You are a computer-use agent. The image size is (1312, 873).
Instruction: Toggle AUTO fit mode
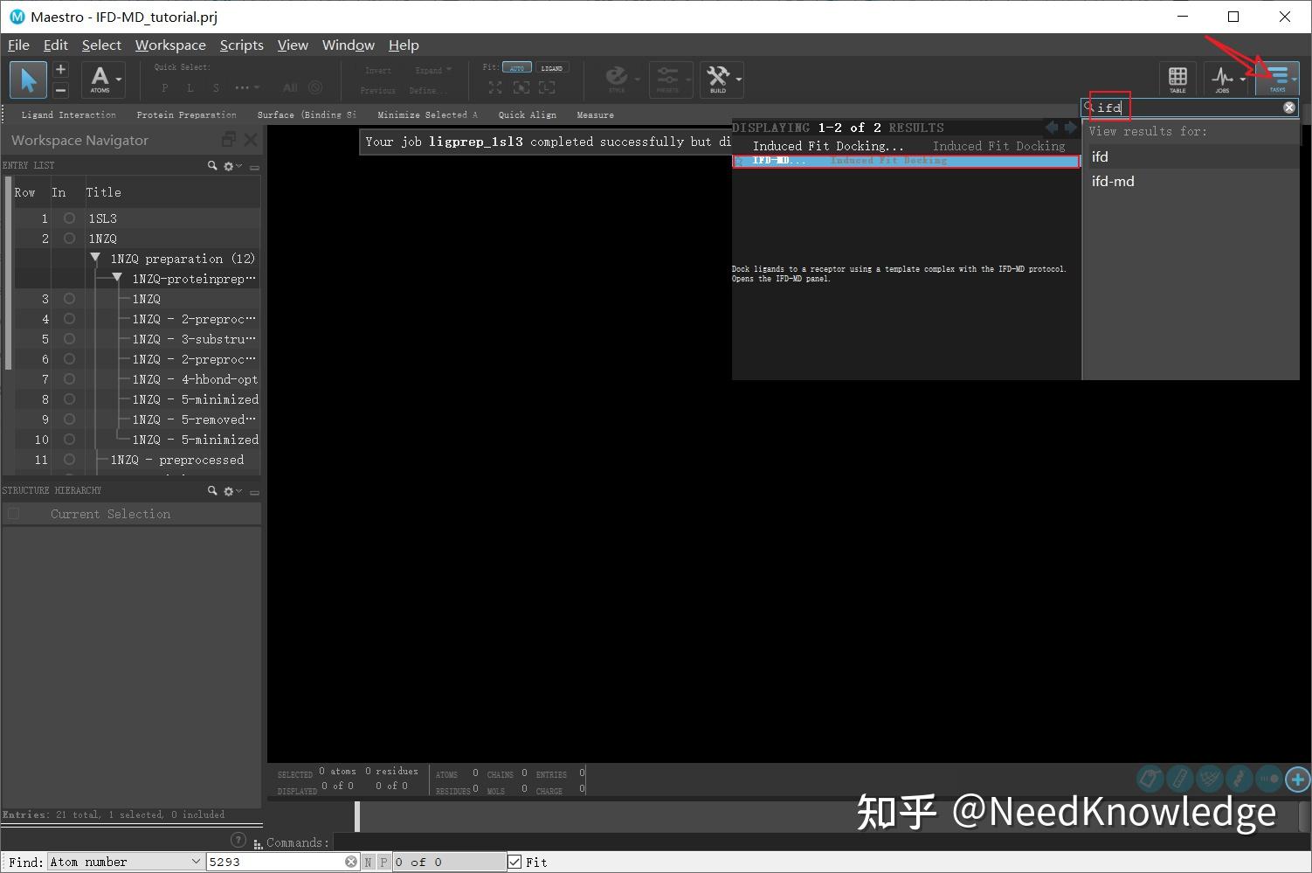pos(517,66)
